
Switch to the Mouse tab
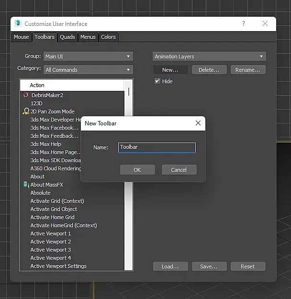(x=22, y=37)
